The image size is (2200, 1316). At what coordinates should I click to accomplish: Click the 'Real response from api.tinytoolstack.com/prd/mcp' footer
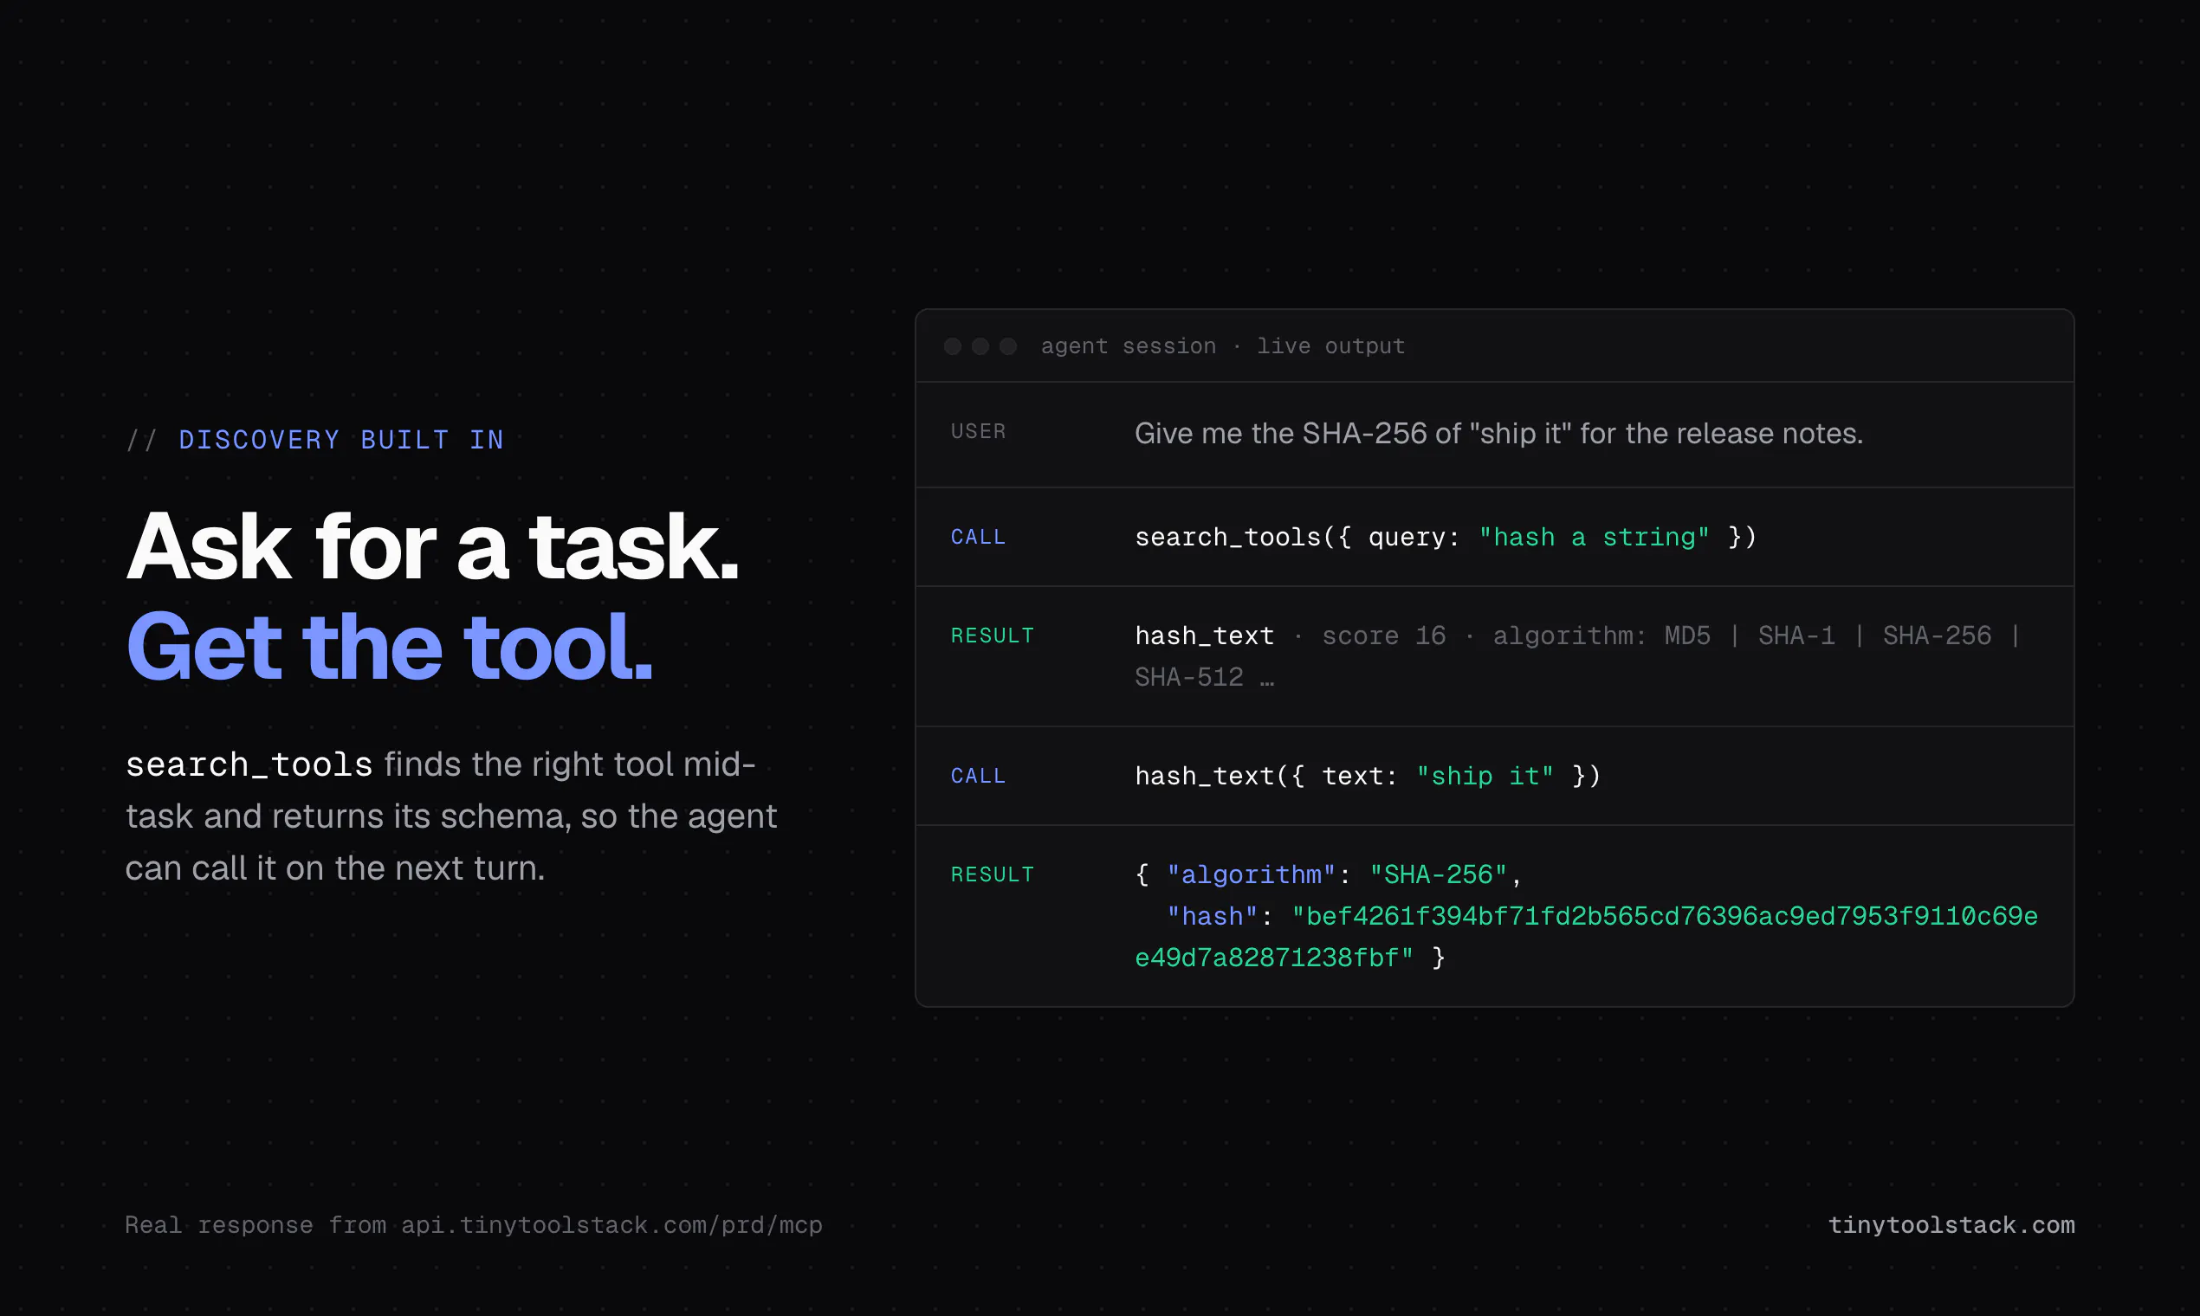474,1225
